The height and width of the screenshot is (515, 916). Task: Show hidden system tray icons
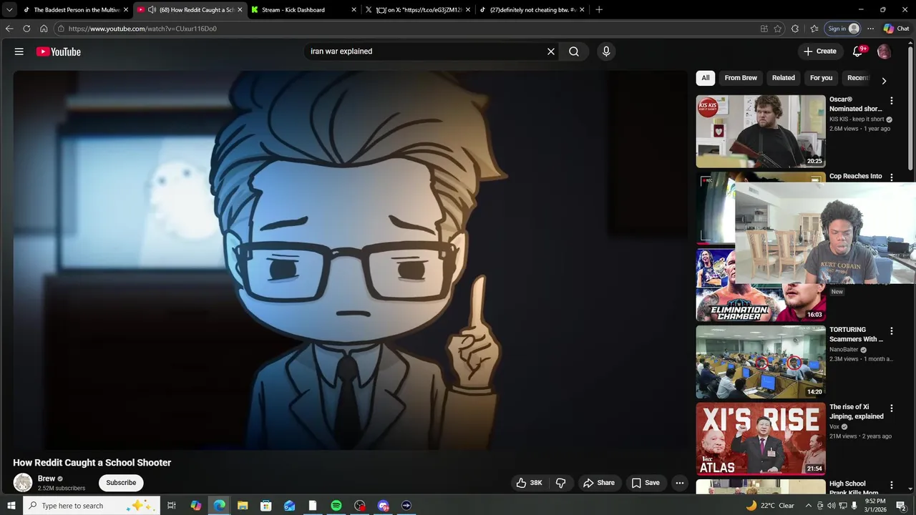pyautogui.click(x=809, y=506)
